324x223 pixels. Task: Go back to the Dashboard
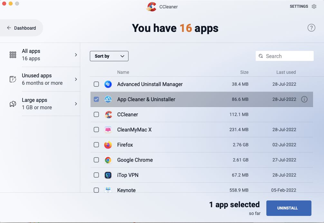(21, 28)
